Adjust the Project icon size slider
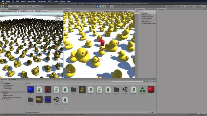Image resolution: width=207 pixels, height=116 pixels. click(152, 112)
